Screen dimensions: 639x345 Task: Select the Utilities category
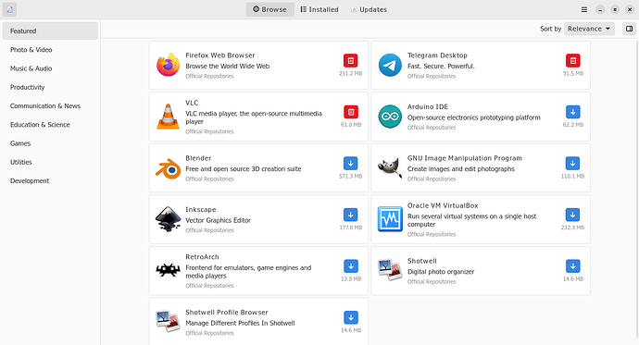click(x=50, y=162)
